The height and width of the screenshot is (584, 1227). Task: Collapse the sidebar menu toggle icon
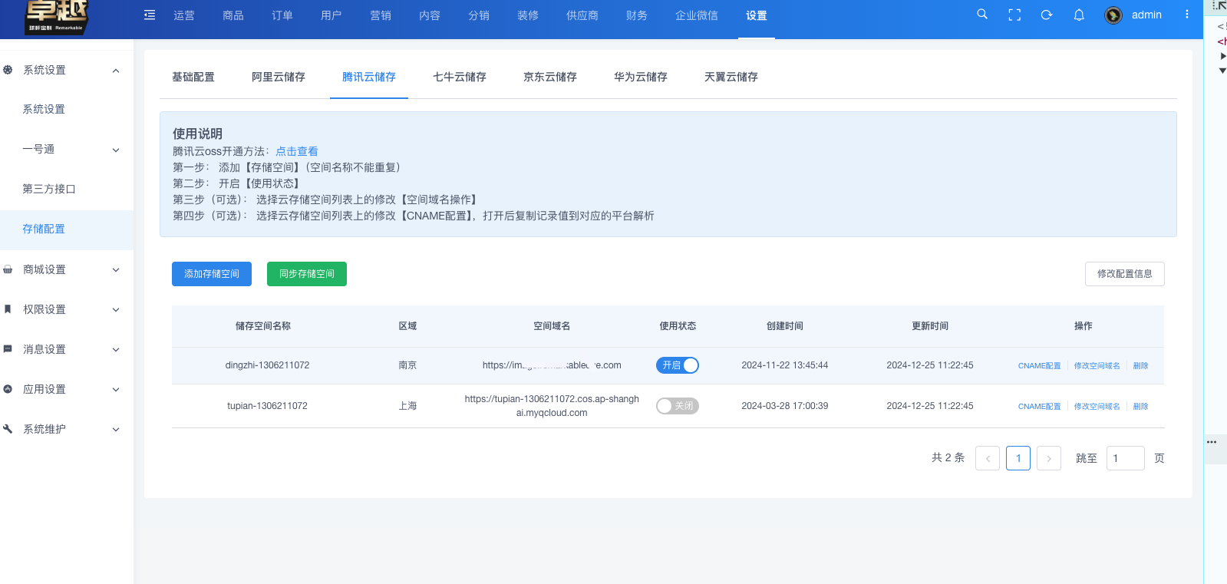(x=150, y=15)
